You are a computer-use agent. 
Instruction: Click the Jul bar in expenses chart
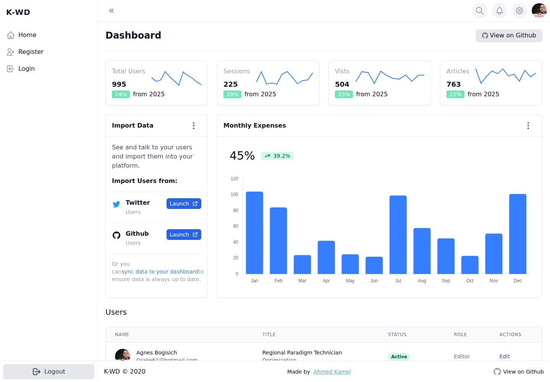point(398,235)
